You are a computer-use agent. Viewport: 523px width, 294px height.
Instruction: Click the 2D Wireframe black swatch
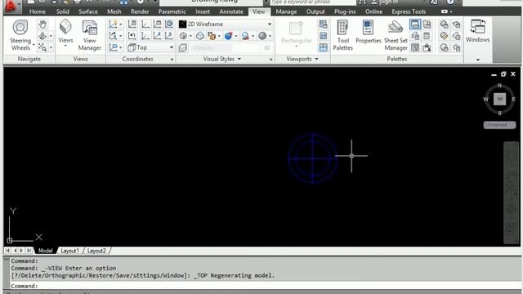pos(182,24)
